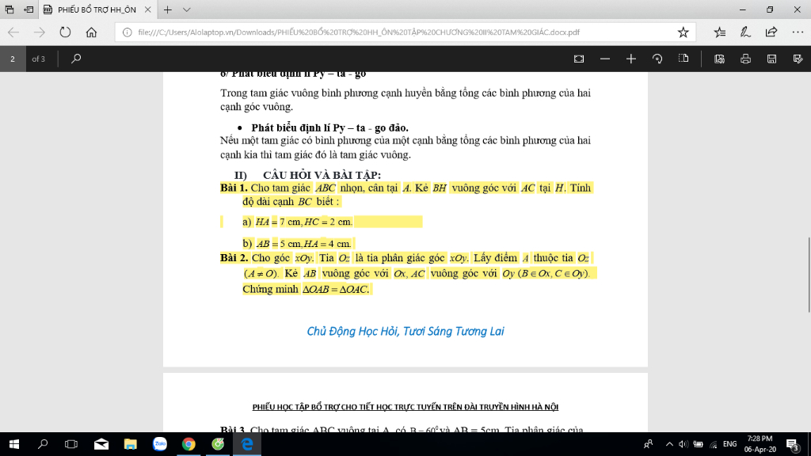The height and width of the screenshot is (456, 811).
Task: Click the heading CÂU HỎI VÀ BÀI TẬP
Action: tap(322, 175)
